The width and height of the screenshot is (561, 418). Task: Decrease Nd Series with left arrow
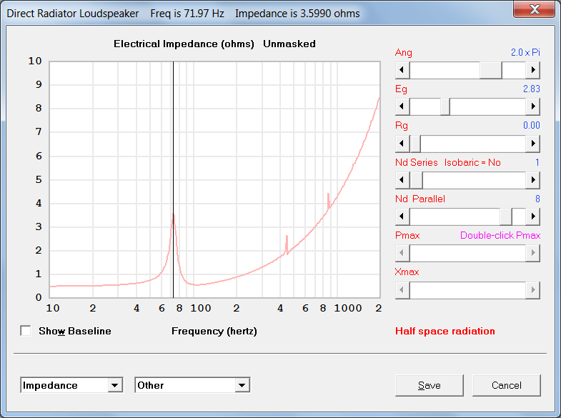coord(402,180)
